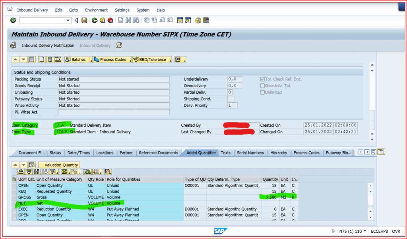
Task: Click the split item icon beside trash
Action: (58, 60)
